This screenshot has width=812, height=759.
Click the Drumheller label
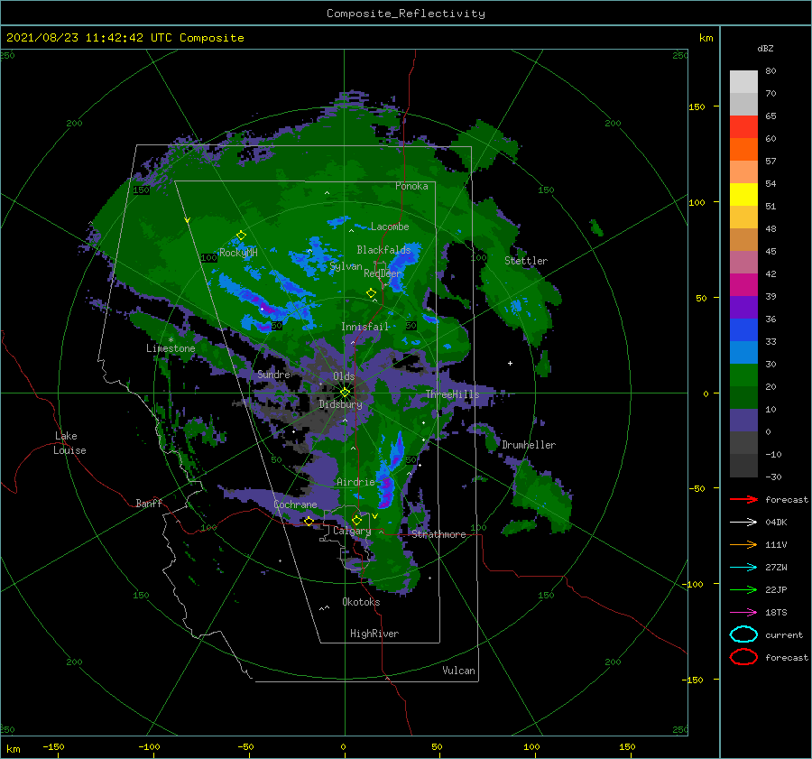529,445
